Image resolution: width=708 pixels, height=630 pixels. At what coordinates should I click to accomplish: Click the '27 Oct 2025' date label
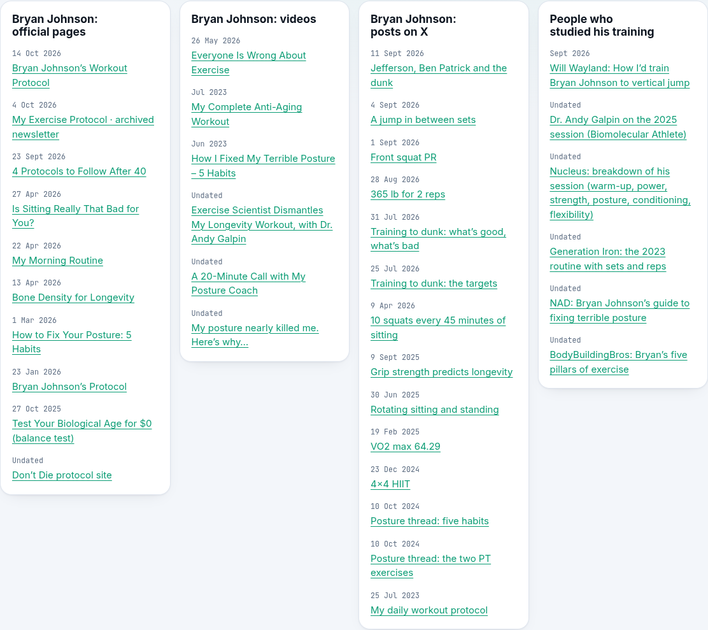pos(36,409)
